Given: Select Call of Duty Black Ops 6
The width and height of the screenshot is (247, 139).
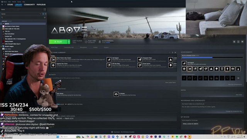Looking at the screenshot, I should click(x=12, y=44).
